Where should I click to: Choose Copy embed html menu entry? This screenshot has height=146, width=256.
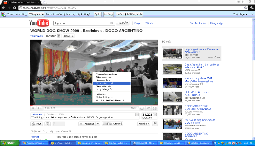tap(112, 83)
